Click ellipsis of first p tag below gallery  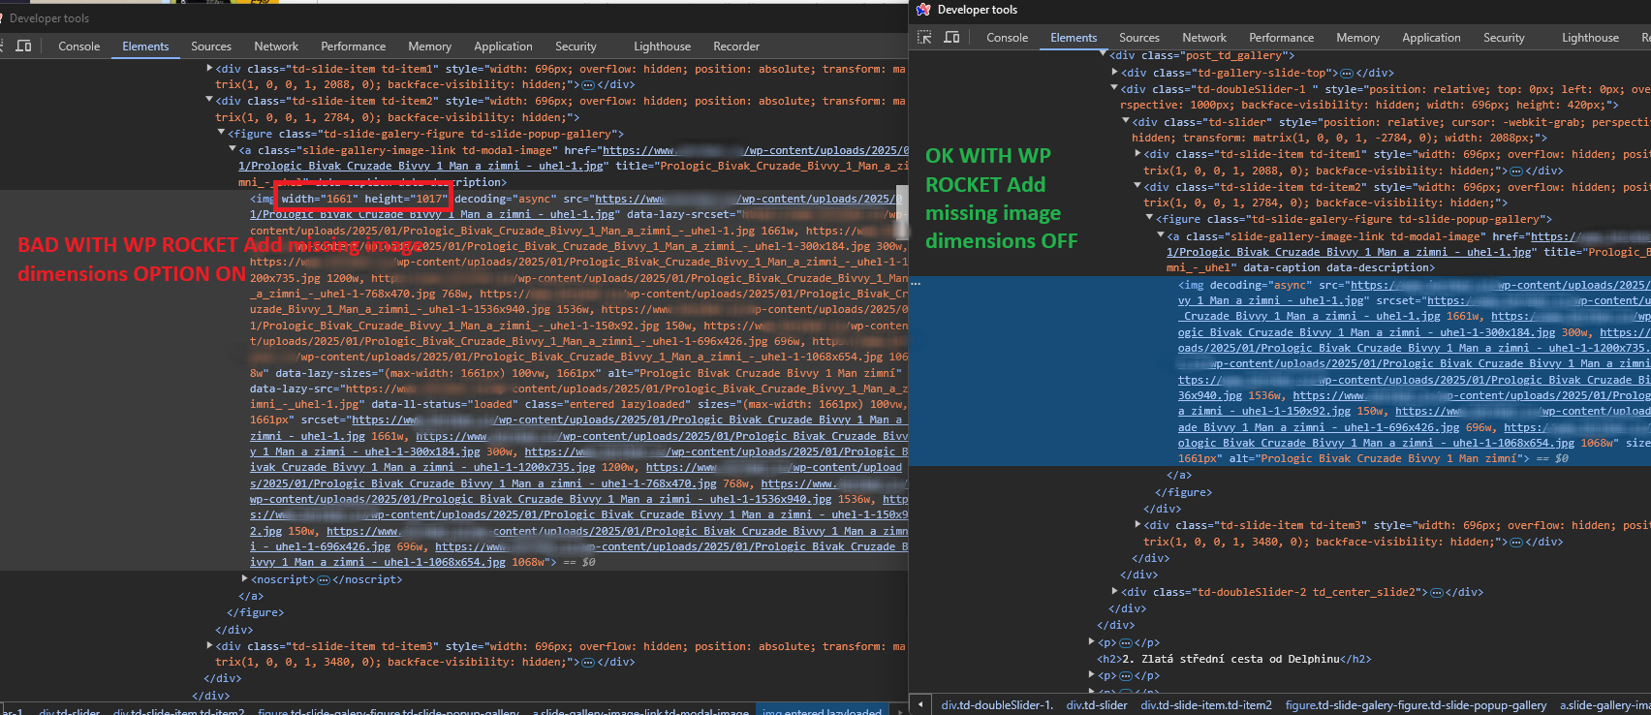click(x=1125, y=643)
